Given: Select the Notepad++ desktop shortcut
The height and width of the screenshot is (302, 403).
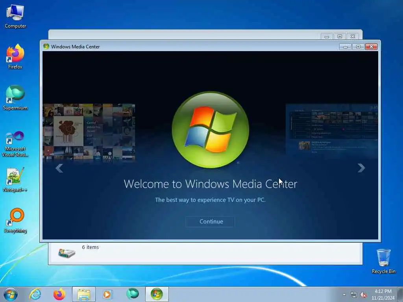Looking at the screenshot, I should [15, 180].
